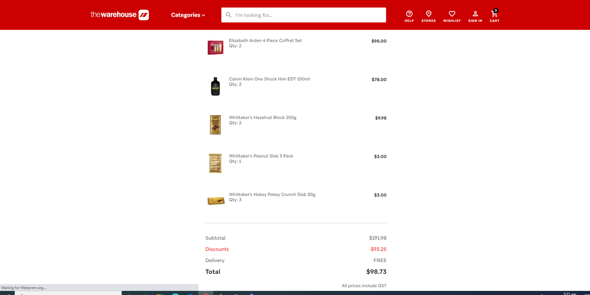Click the $3.00 Peanut Slab price

[380, 157]
